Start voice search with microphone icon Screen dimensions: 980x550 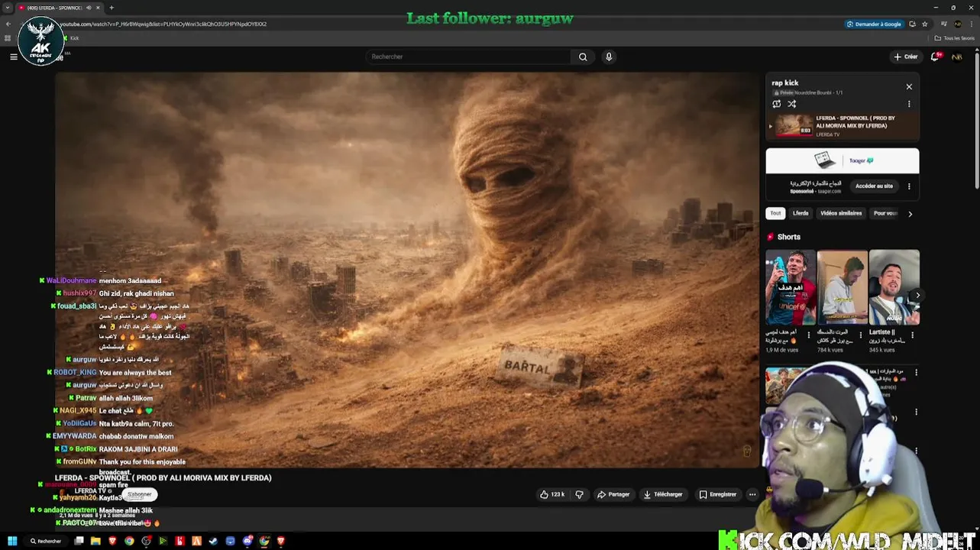[609, 57]
